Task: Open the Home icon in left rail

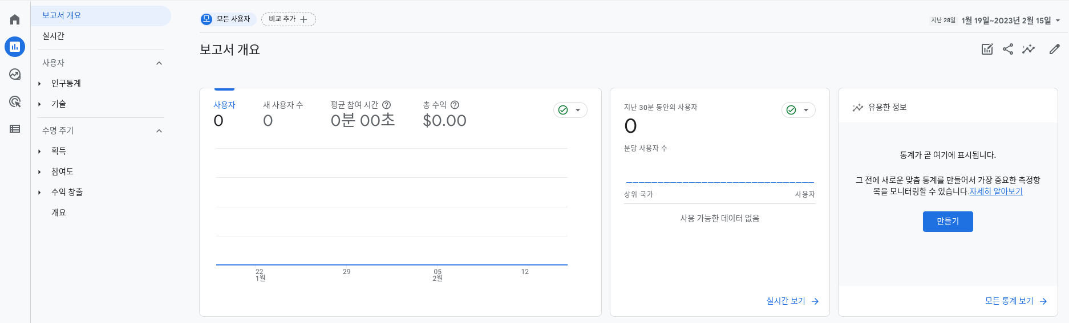Action: (x=15, y=19)
